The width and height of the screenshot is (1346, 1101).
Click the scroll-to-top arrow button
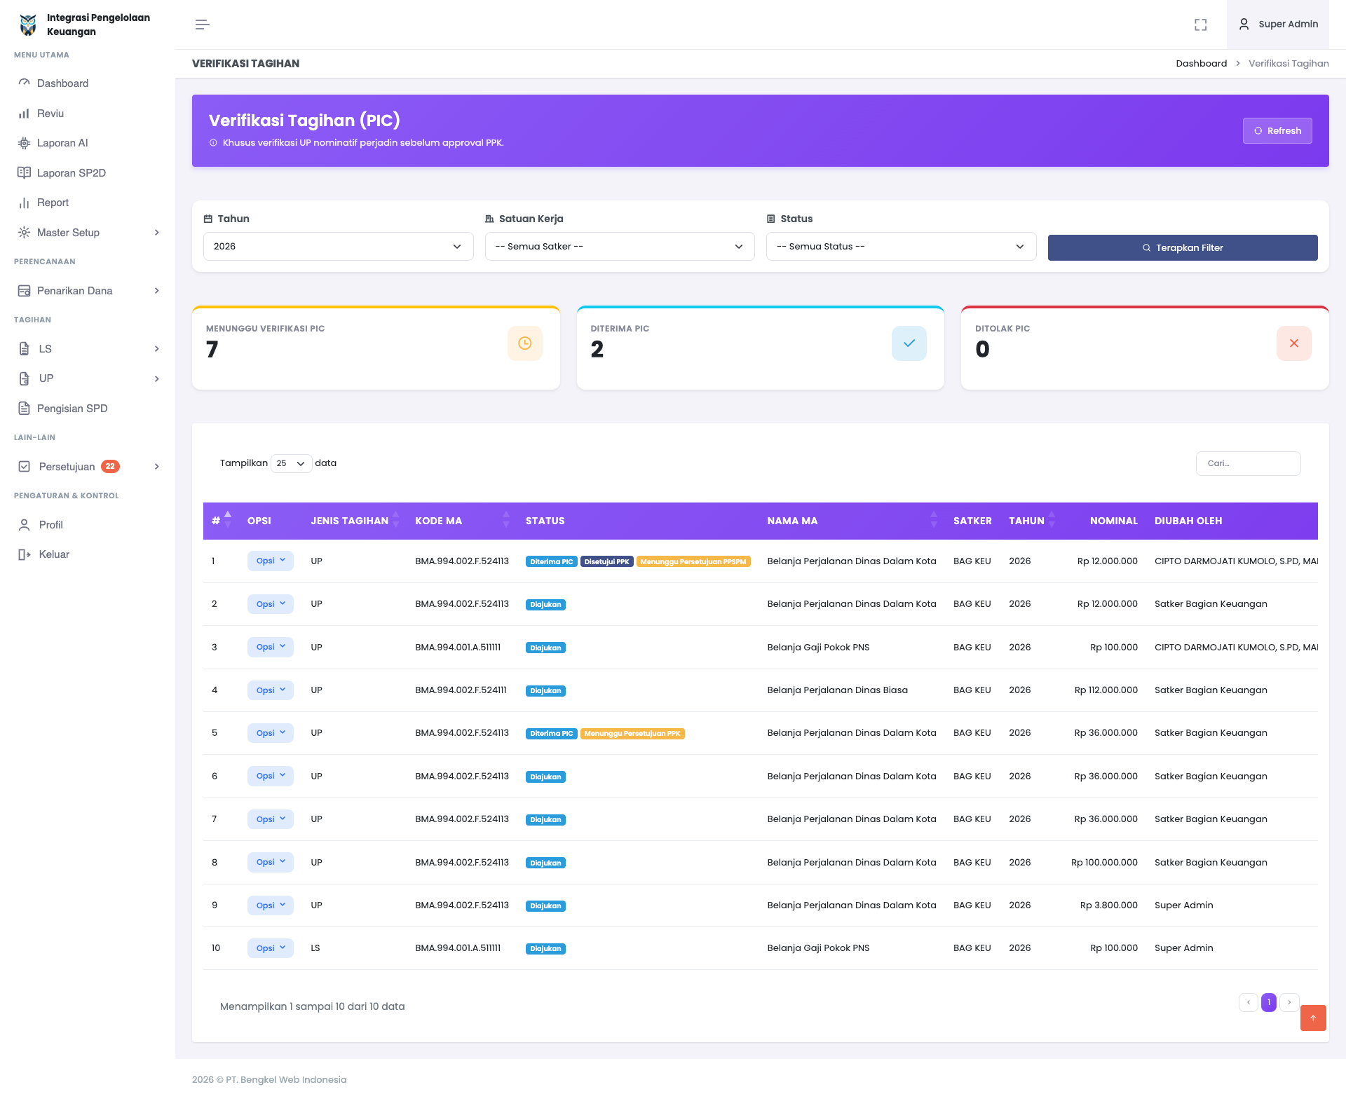tap(1312, 1018)
